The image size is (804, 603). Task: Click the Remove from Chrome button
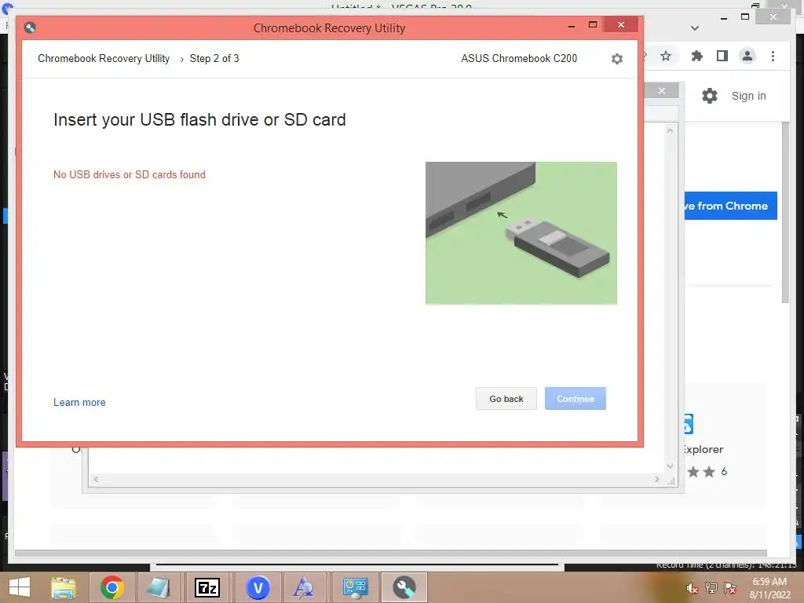point(730,206)
